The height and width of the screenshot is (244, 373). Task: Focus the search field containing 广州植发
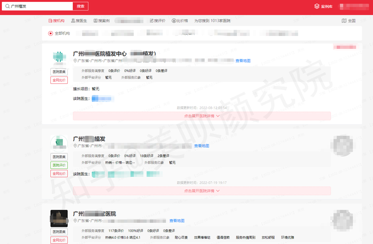(x=37, y=6)
